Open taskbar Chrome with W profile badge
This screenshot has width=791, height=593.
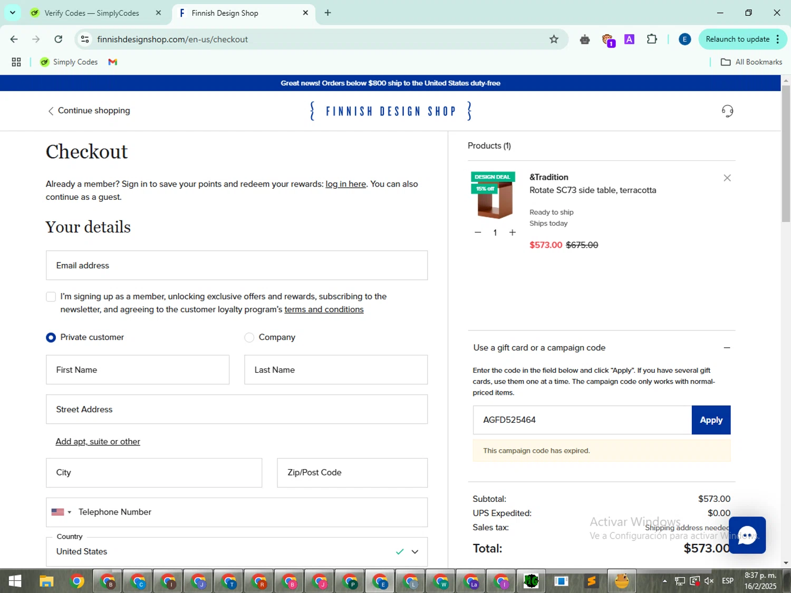coord(440,581)
